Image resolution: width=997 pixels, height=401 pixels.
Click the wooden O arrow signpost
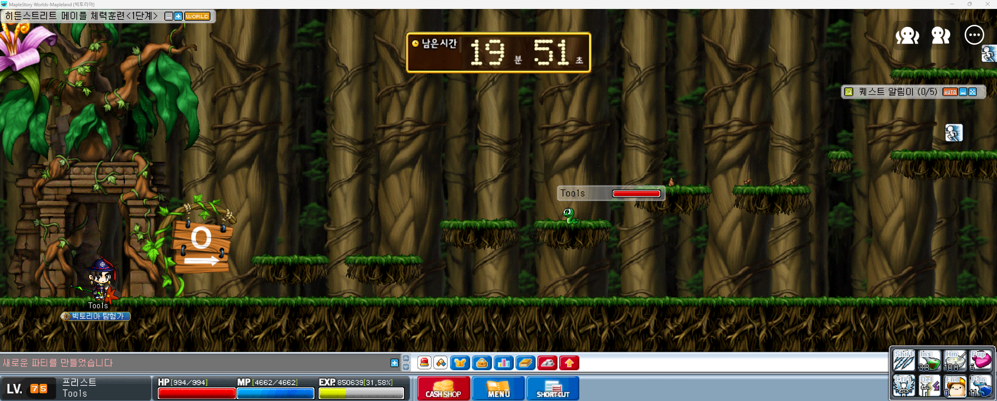(202, 246)
